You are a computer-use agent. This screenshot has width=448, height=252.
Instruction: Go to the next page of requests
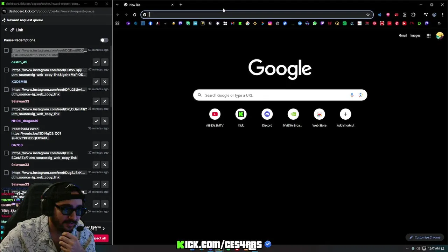click(x=103, y=229)
